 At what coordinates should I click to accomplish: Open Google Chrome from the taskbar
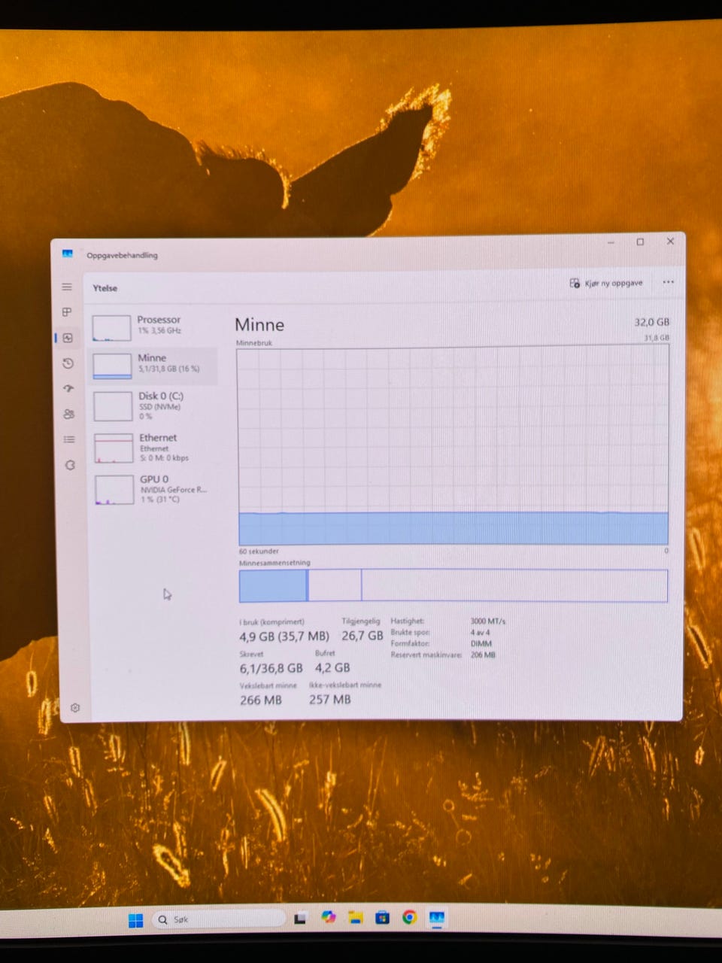(x=409, y=917)
